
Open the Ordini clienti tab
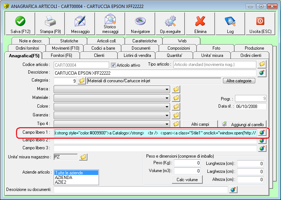pyautogui.click(x=251, y=55)
